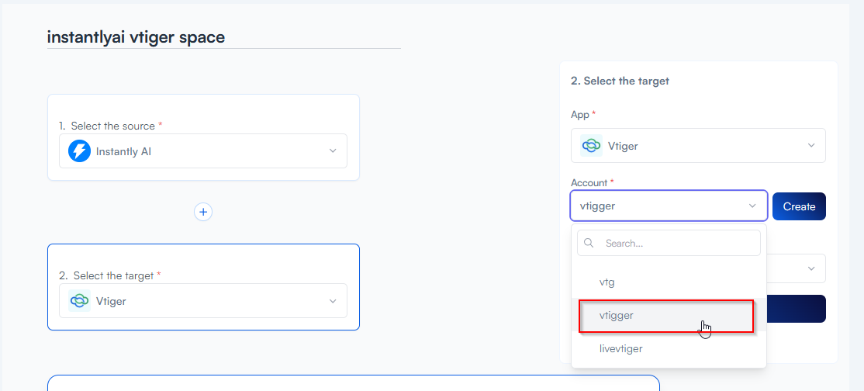Image resolution: width=864 pixels, height=391 pixels.
Task: Click the Vtiger logo in target step card
Action: point(79,301)
